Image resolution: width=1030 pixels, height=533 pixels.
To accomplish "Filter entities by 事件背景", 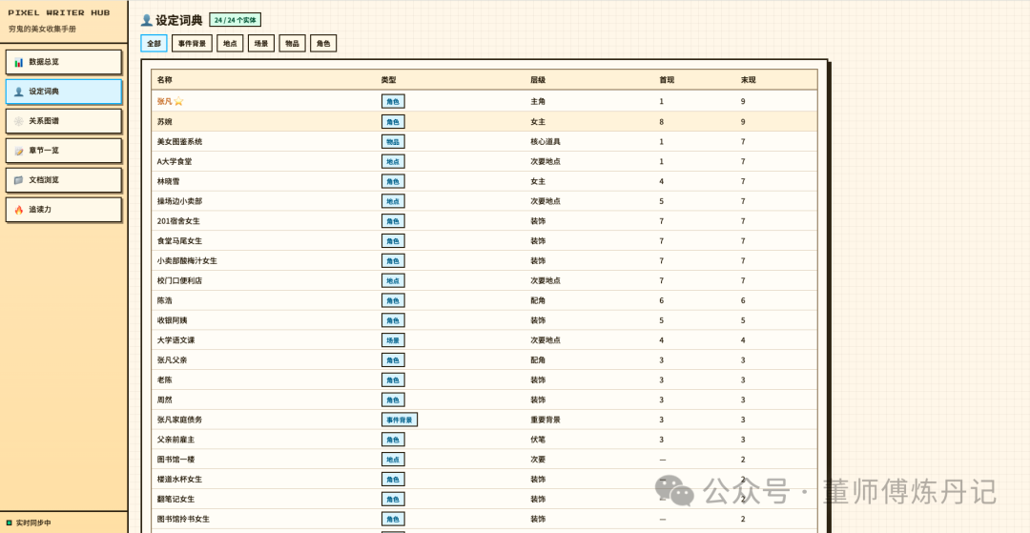I will (192, 43).
